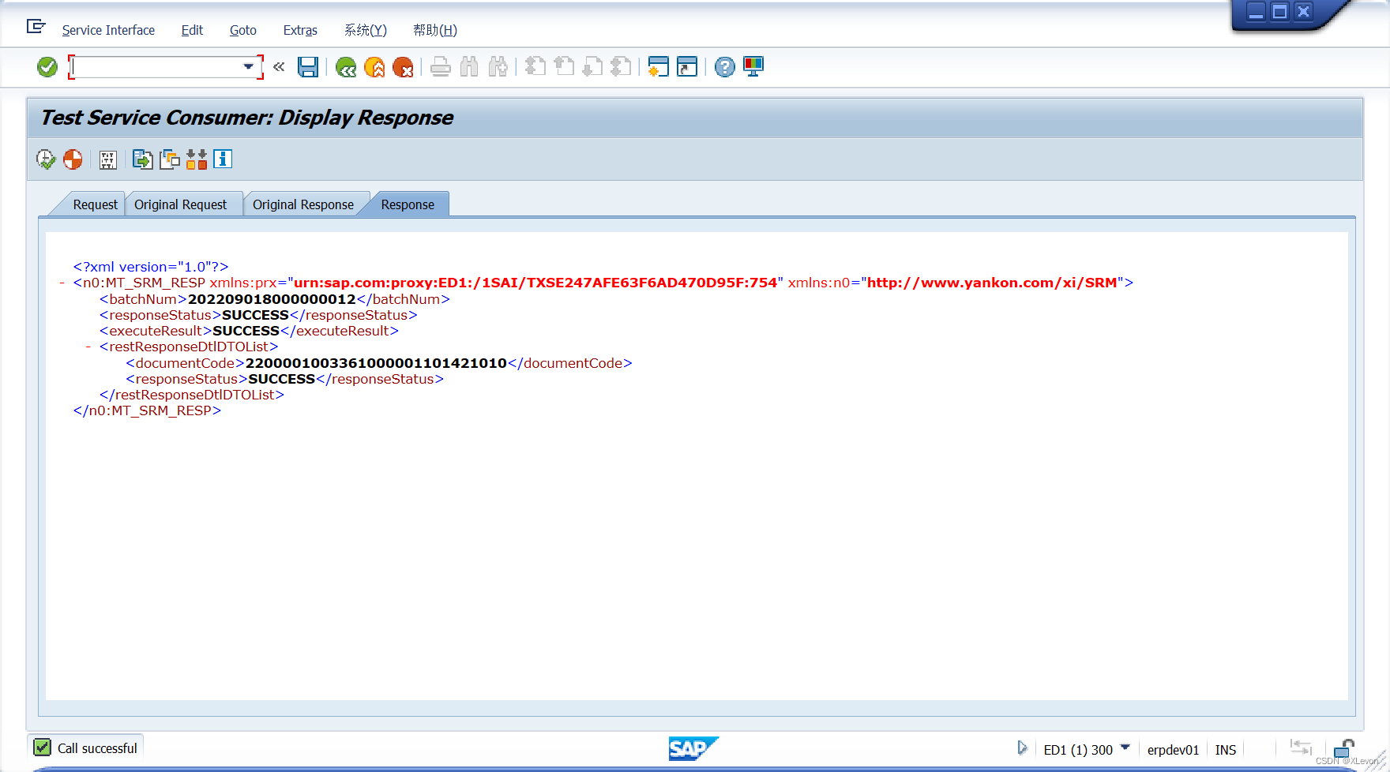The height and width of the screenshot is (772, 1390).
Task: Cancel with the red Cancel icon
Action: [x=403, y=67]
